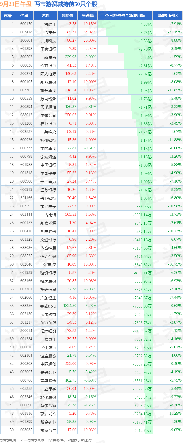Click ratio -11.88% for 杭州银行
The width and height of the screenshot is (183, 443).
pos(174,140)
